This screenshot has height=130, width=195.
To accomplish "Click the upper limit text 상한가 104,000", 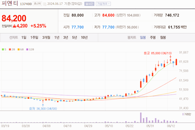I will [x=128, y=15].
